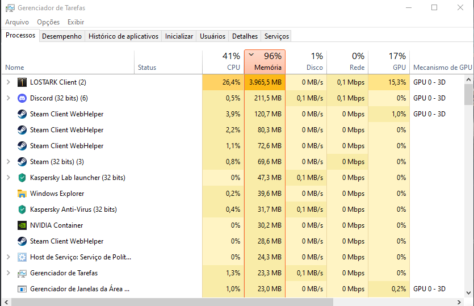Select the Discord (32 bits) (6) row name
474x306 pixels.
tap(59, 98)
